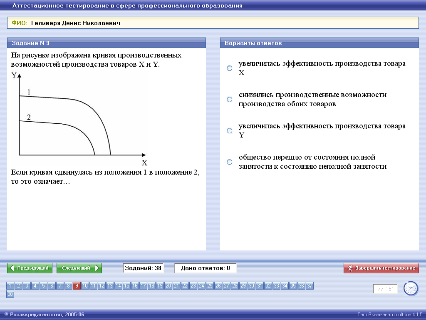Jump to question 5
The height and width of the screenshot is (320, 426).
[43, 286]
